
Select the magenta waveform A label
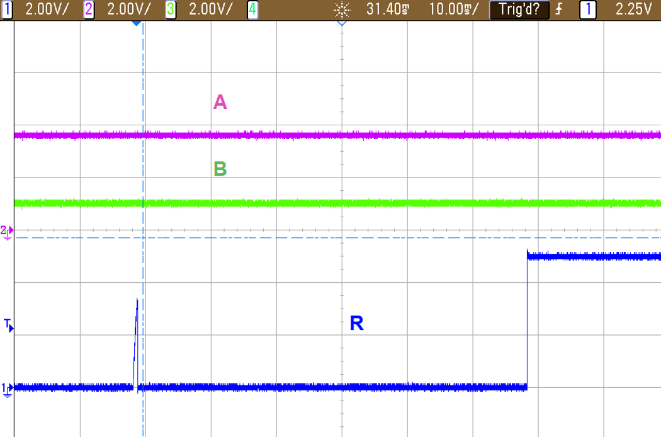[219, 101]
